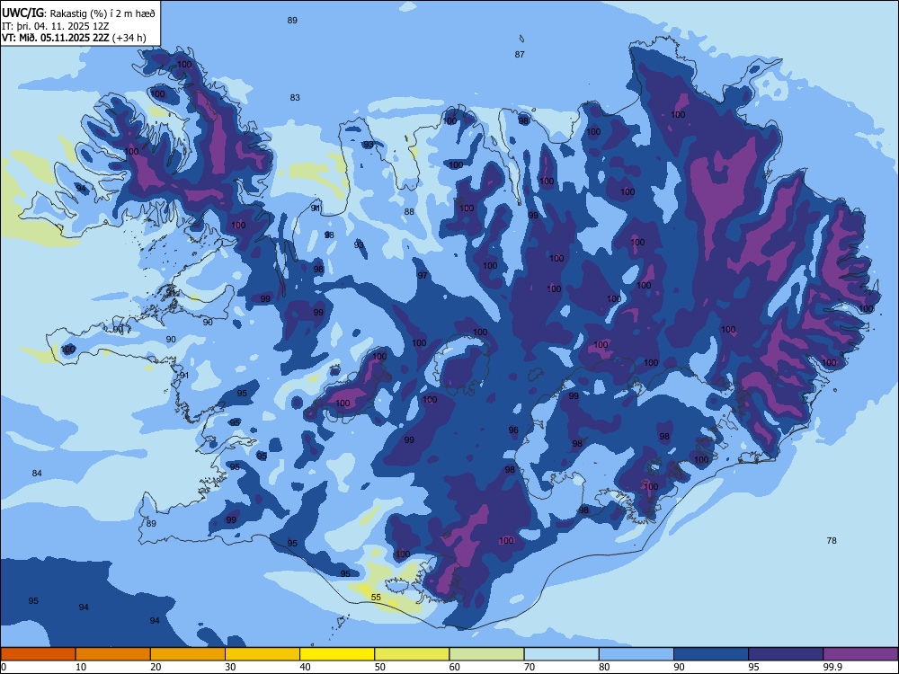Select the '20' legend scale label
The image size is (899, 674).
[x=156, y=667]
